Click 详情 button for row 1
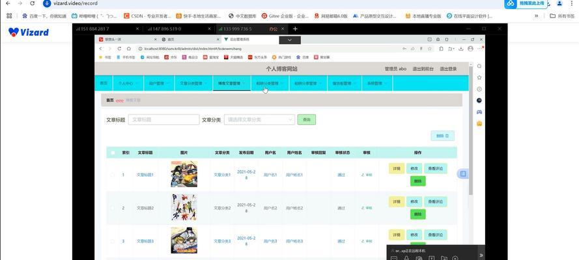 pos(397,168)
